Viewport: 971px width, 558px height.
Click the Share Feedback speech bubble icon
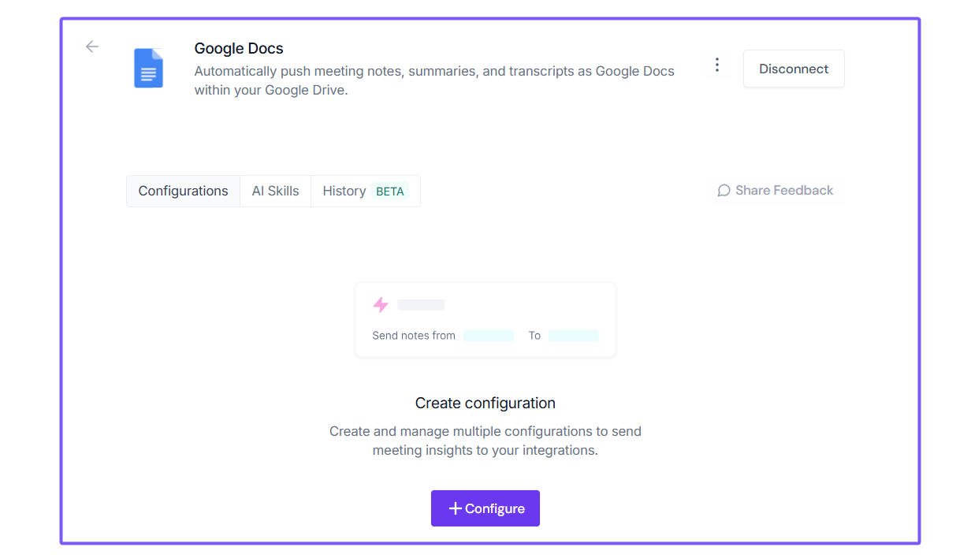tap(724, 191)
